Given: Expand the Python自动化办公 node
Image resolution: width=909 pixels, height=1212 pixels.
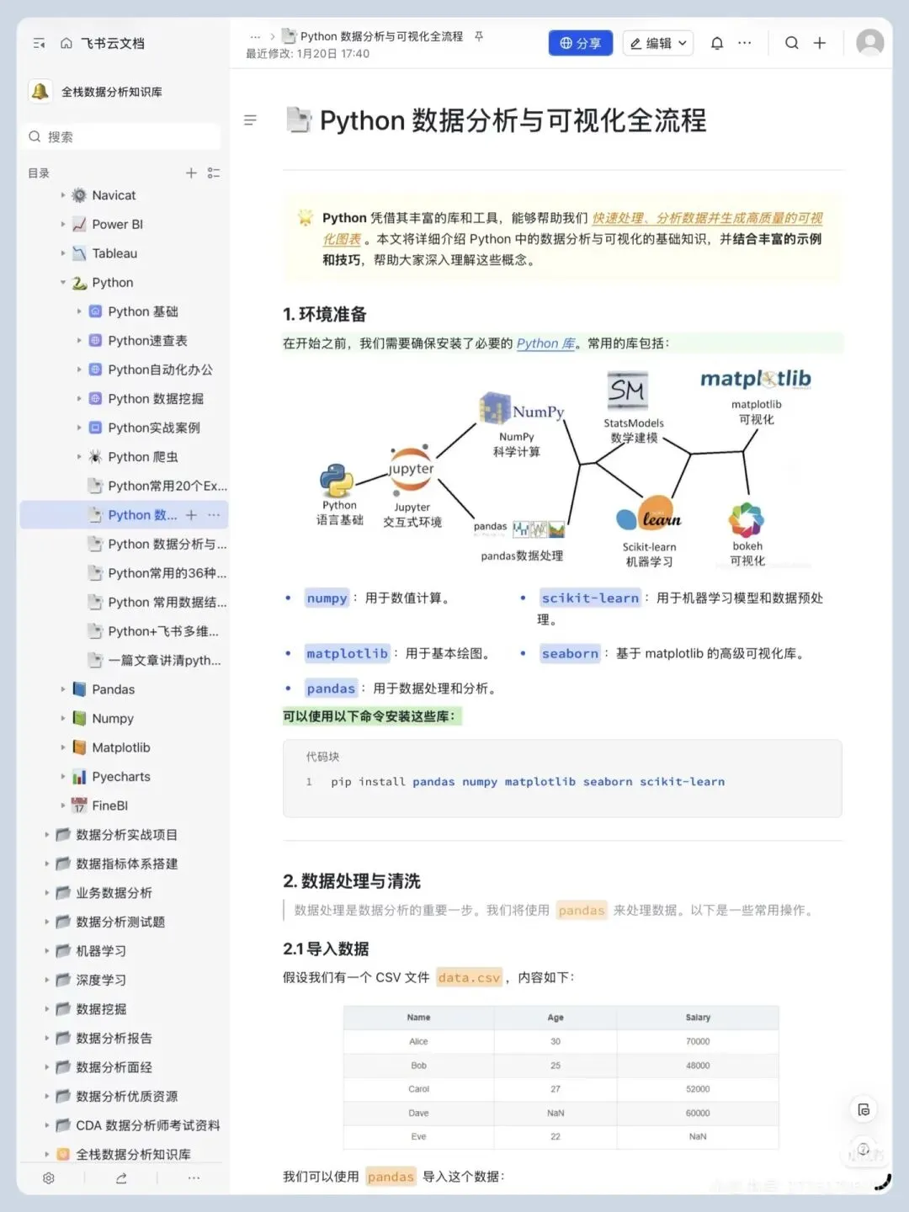Looking at the screenshot, I should (x=79, y=369).
